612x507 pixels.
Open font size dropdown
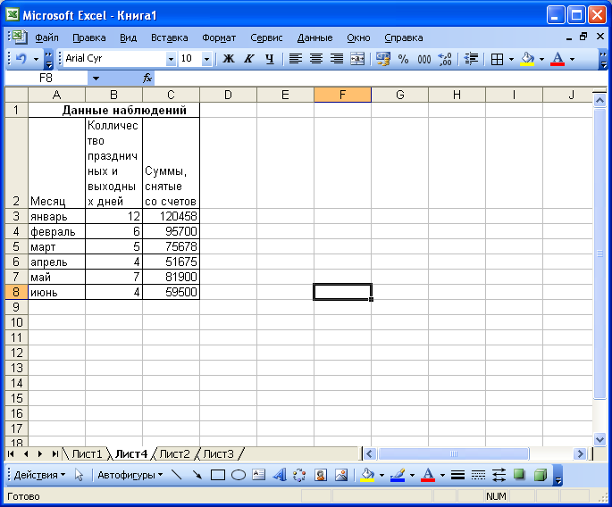206,59
